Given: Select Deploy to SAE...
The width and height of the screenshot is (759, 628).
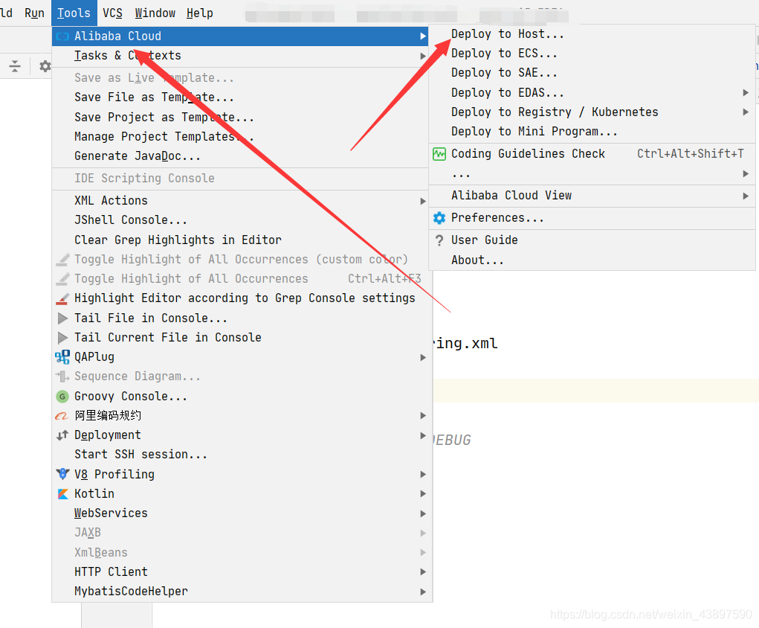Looking at the screenshot, I should [592, 73].
